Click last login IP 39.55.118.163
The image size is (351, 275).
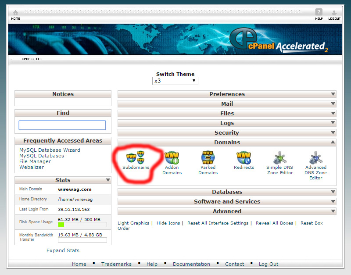coord(74,210)
